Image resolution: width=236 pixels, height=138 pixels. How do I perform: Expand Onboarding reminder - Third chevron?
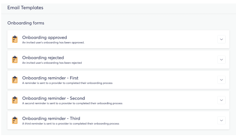coord(221,120)
